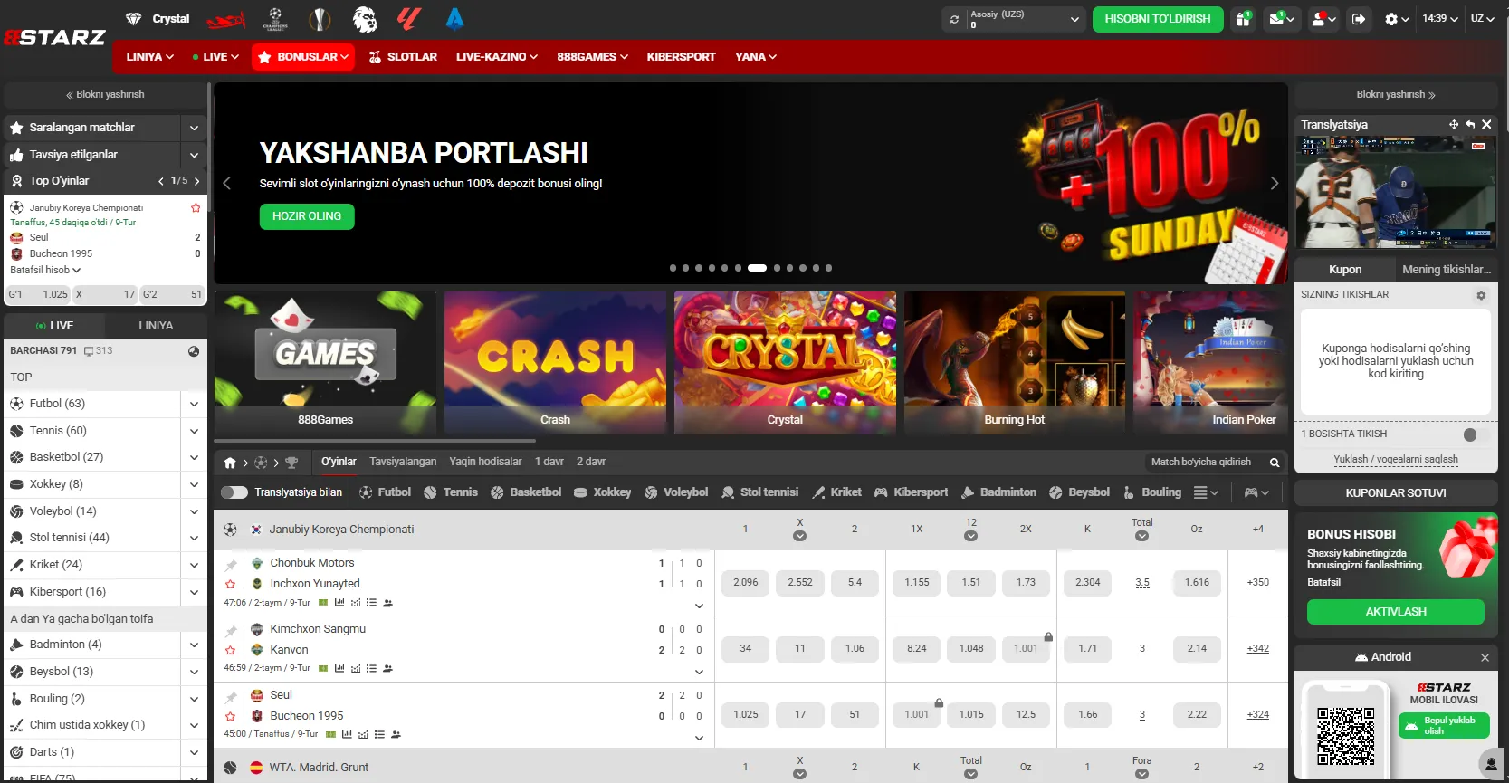This screenshot has width=1509, height=783.
Task: Open more sports list menu dropdown
Action: point(1206,492)
